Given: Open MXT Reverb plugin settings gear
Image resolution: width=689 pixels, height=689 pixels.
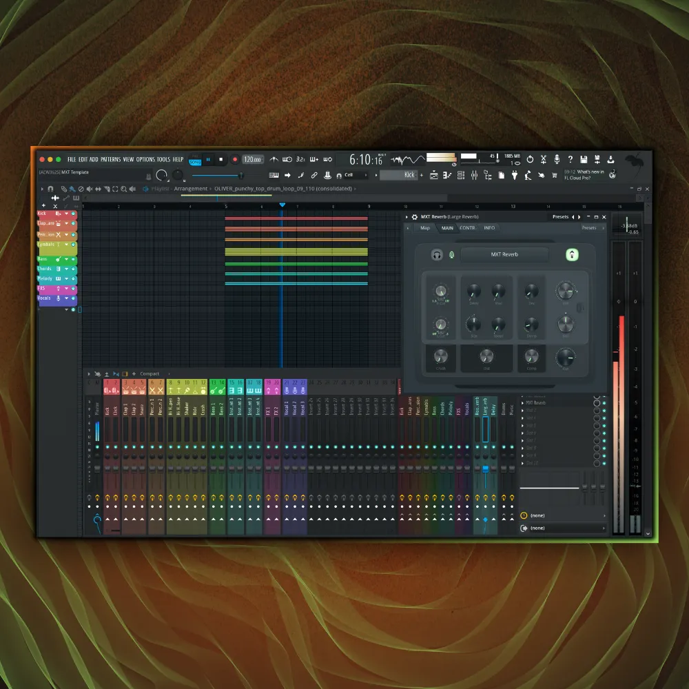Looking at the screenshot, I should [415, 217].
